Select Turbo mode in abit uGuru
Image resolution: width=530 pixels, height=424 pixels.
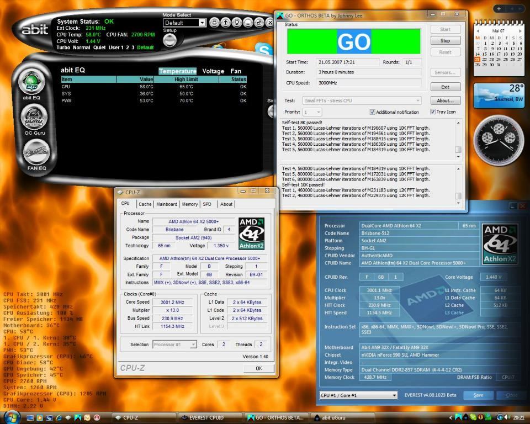[x=63, y=47]
